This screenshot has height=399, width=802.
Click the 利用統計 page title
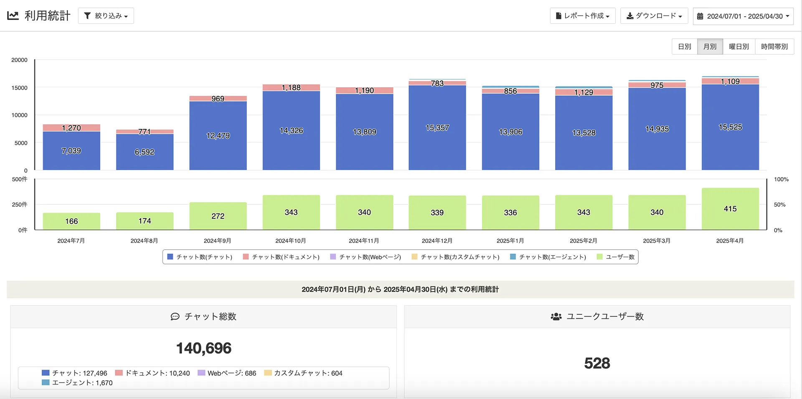[48, 16]
